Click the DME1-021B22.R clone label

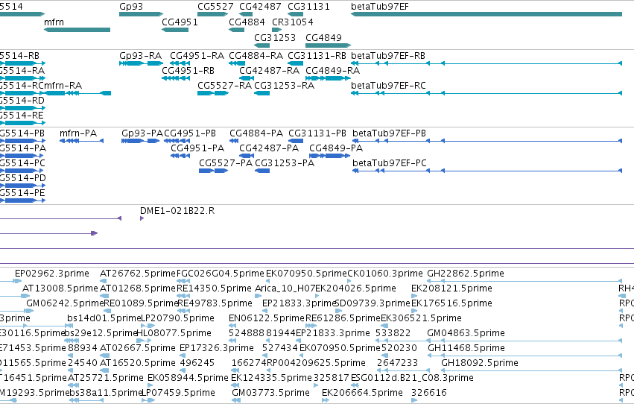[177, 211]
